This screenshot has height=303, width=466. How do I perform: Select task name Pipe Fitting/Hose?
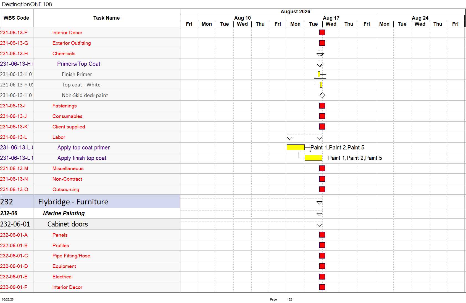coord(71,256)
